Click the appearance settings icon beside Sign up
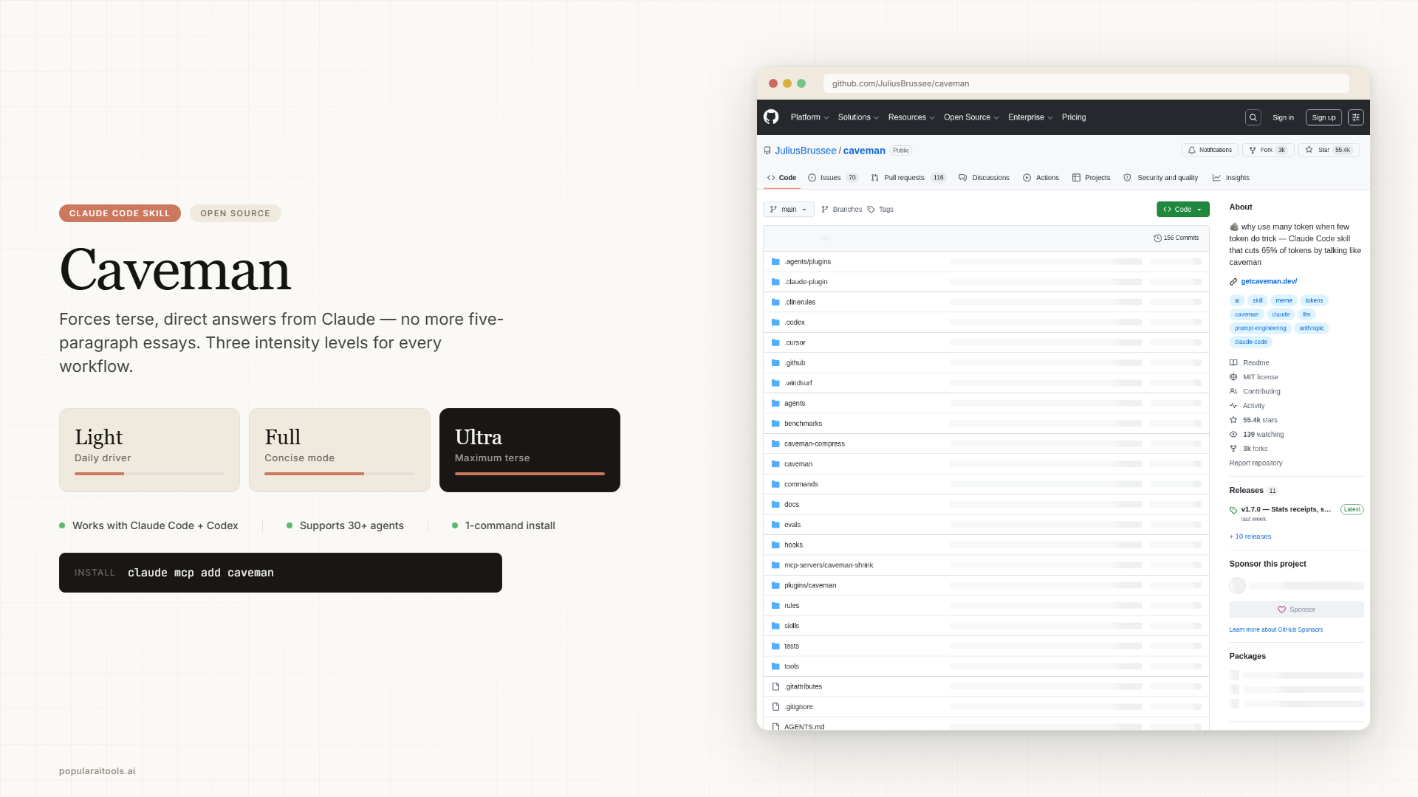The image size is (1418, 797). pyautogui.click(x=1356, y=117)
